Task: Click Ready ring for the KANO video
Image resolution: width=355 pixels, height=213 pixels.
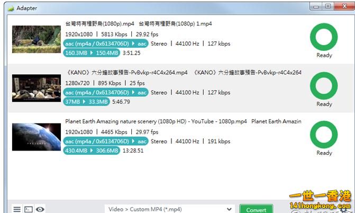Action: [x=324, y=86]
